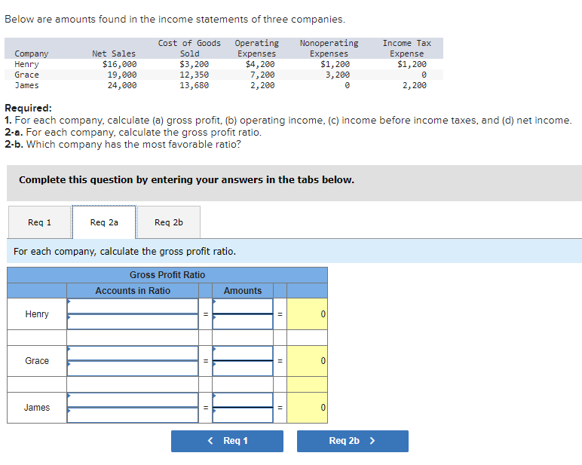Click James's cost of goods sold 13,680
The height and width of the screenshot is (465, 582).
tap(194, 85)
